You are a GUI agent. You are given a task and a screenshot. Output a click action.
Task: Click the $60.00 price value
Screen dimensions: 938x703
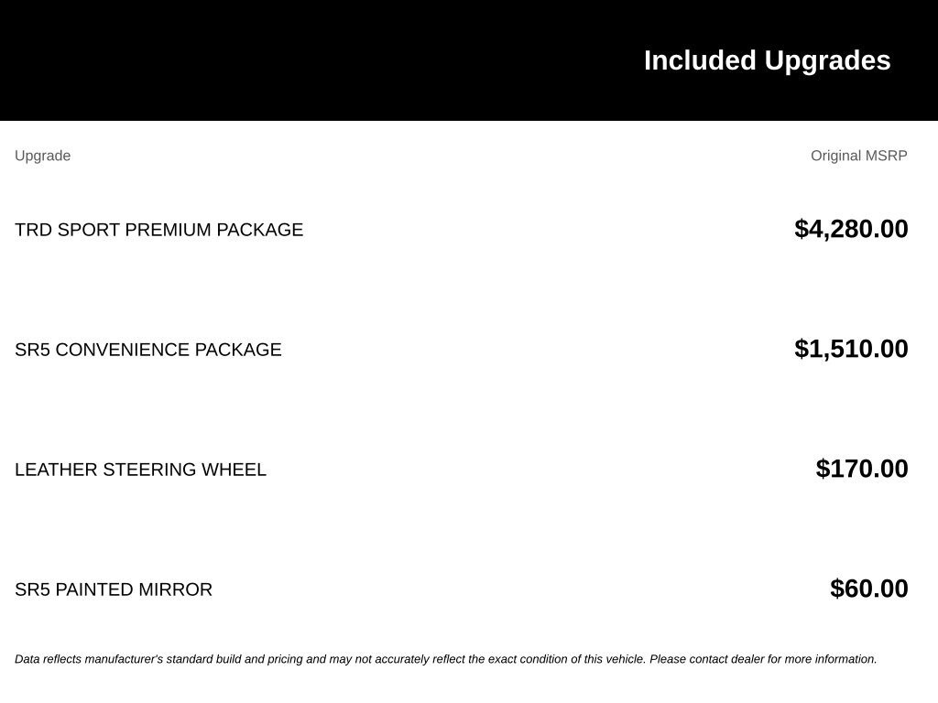pos(869,589)
